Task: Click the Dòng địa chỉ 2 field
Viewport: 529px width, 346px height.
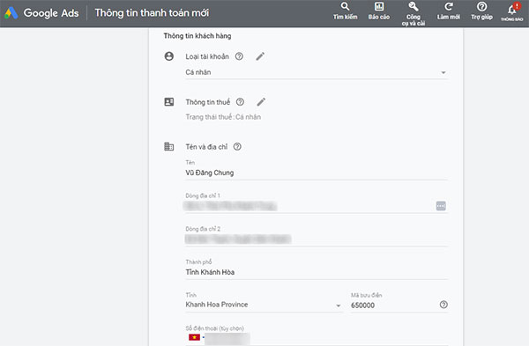Action: pos(317,239)
